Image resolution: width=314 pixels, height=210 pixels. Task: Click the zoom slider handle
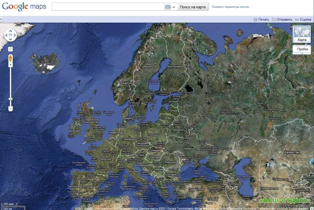point(10,99)
